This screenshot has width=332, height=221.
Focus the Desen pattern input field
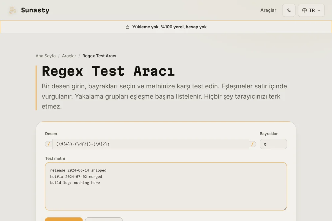pyautogui.click(x=151, y=144)
